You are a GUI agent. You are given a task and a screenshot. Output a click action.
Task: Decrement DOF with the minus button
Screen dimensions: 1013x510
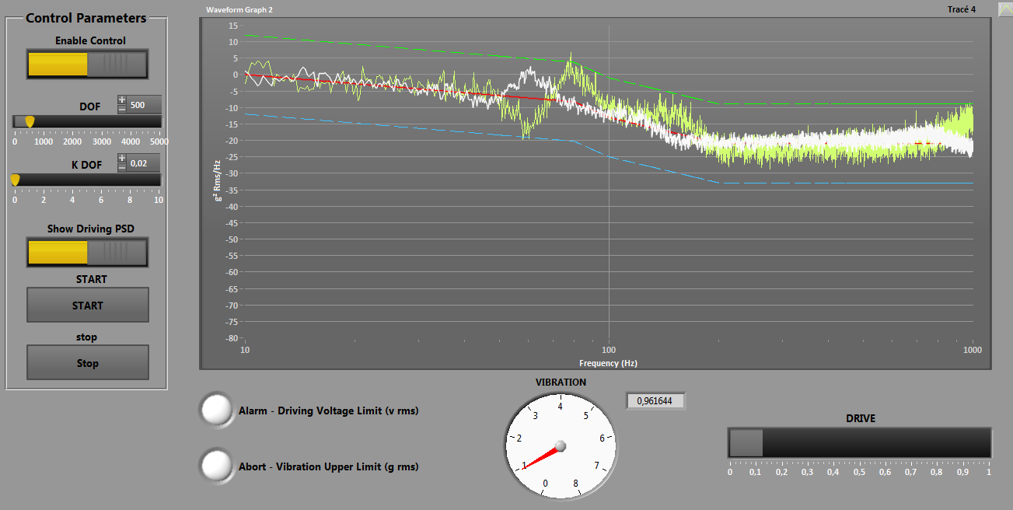[x=122, y=109]
